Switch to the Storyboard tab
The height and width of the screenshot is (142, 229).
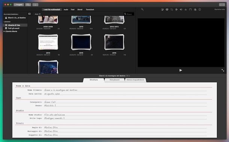(x=114, y=80)
